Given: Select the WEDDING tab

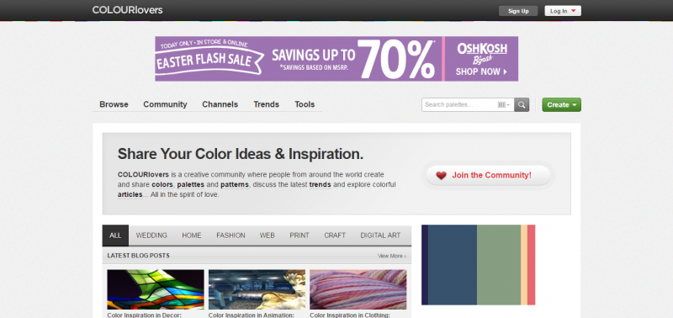Looking at the screenshot, I should point(151,236).
